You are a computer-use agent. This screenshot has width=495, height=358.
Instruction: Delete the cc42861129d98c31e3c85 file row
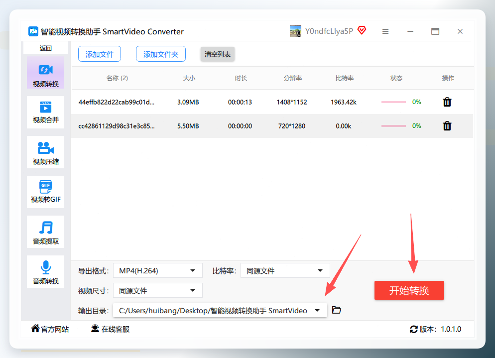pos(447,126)
